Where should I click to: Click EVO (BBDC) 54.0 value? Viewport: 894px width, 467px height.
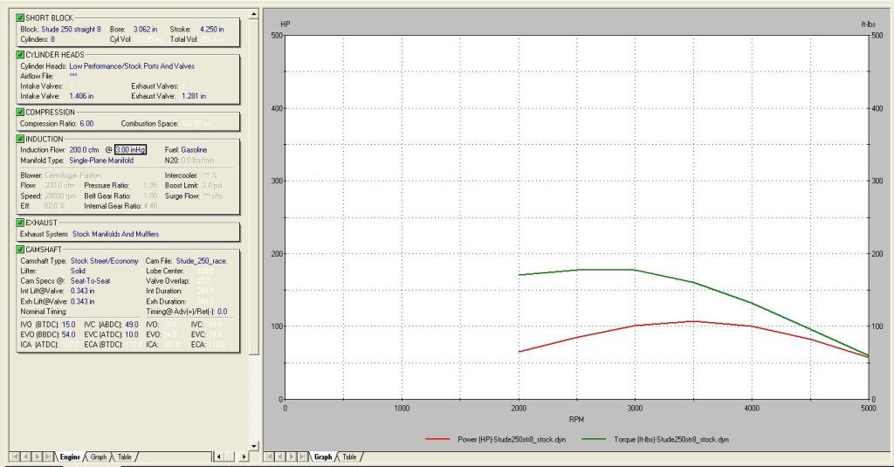68,334
